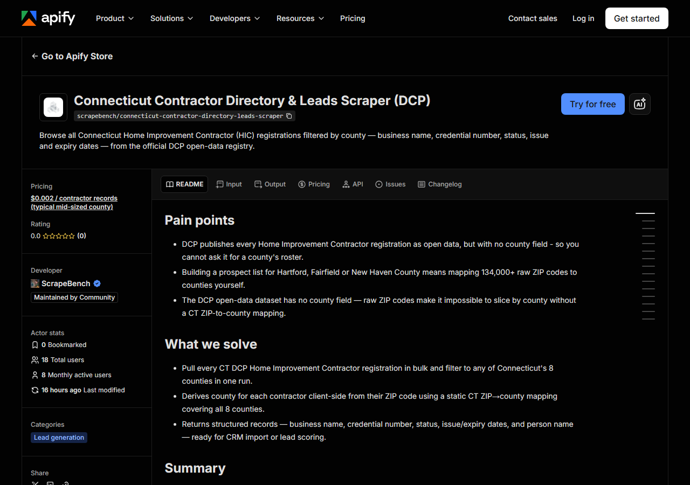Open the Changelog tab

pos(440,184)
